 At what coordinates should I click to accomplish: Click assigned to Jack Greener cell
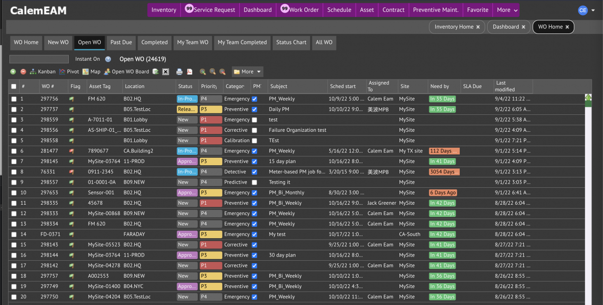click(x=381, y=203)
